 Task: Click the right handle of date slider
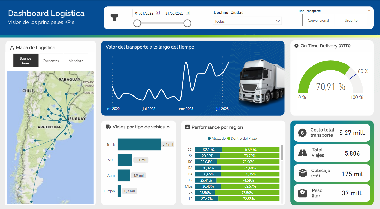(187, 23)
